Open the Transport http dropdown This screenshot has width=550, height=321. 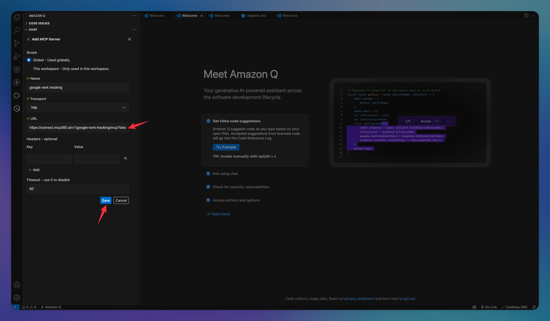(x=77, y=107)
